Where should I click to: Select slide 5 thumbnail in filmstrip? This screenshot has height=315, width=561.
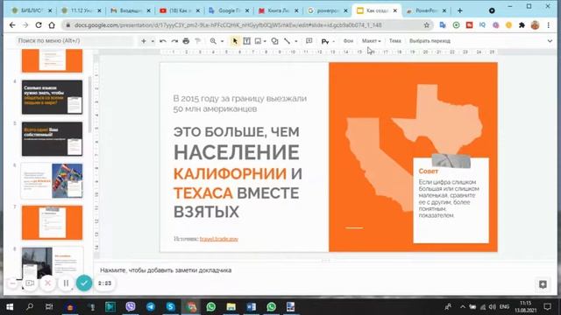pyautogui.click(x=52, y=139)
